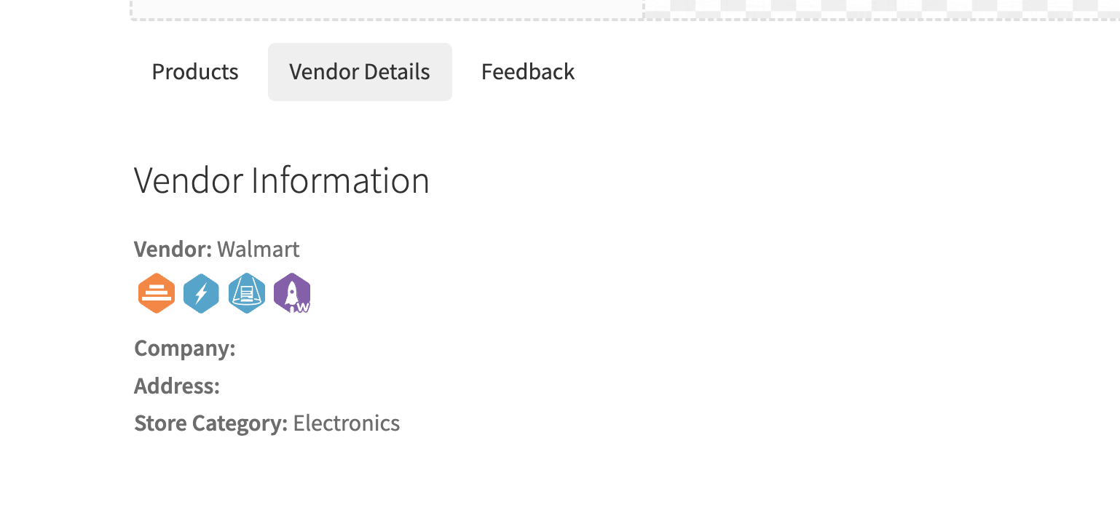Click the blue lightning bolt badge
This screenshot has height=518, width=1120.
click(202, 294)
